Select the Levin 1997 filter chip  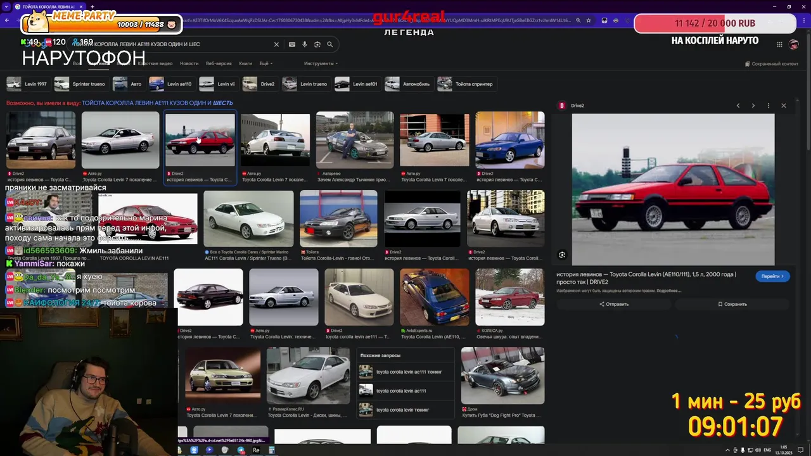point(27,84)
